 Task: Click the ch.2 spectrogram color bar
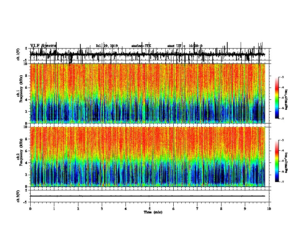(x=277, y=161)
